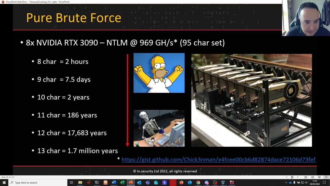Open Microsoft Teams from the taskbar
The image size is (330, 186).
(148, 183)
